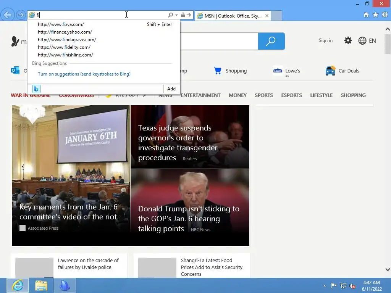Viewport: 391px width, 293px height.
Task: Open a new blank tab button
Action: click(276, 16)
